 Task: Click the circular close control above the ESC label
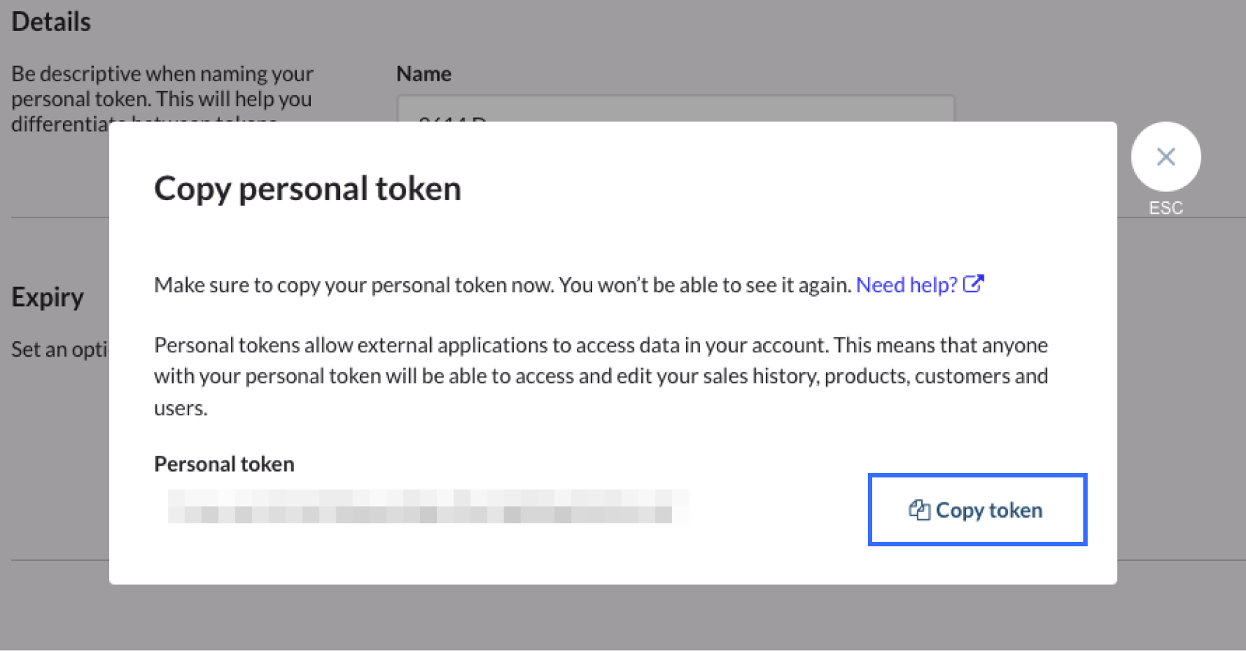pyautogui.click(x=1166, y=156)
